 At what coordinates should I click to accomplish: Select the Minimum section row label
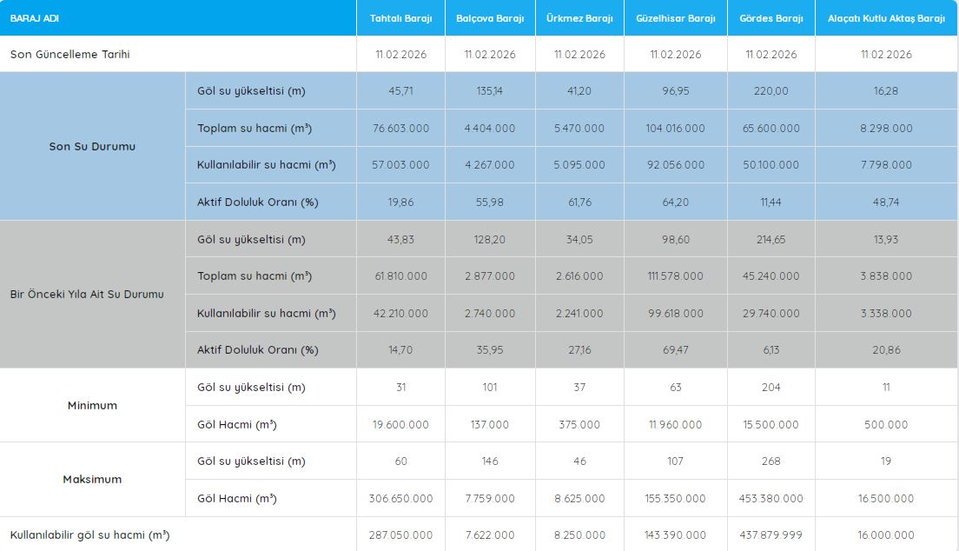[x=92, y=405]
